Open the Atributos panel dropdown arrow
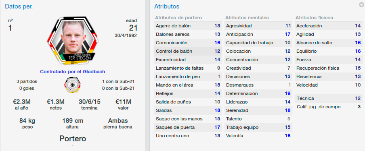Viewport: 365px width, 151px height. pyautogui.click(x=361, y=5)
